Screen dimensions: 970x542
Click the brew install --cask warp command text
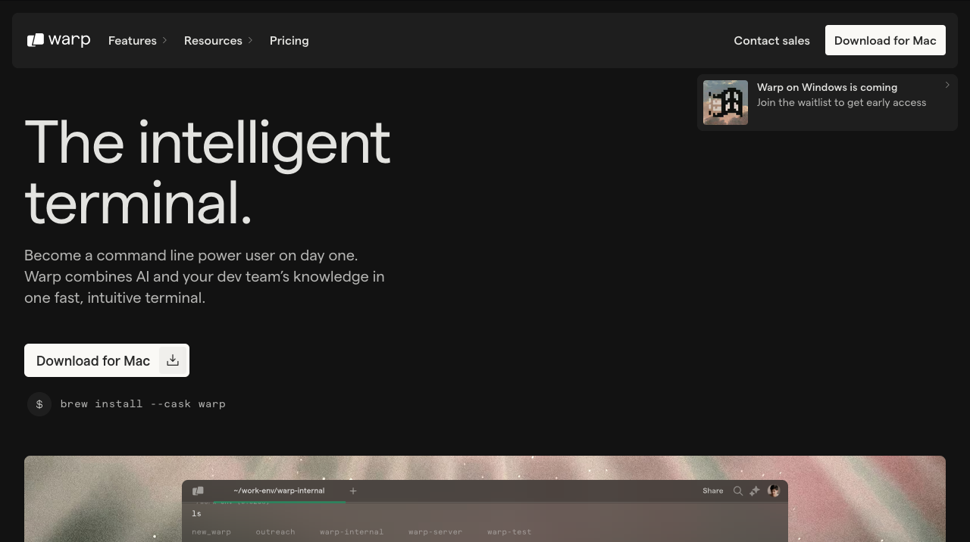tap(142, 404)
